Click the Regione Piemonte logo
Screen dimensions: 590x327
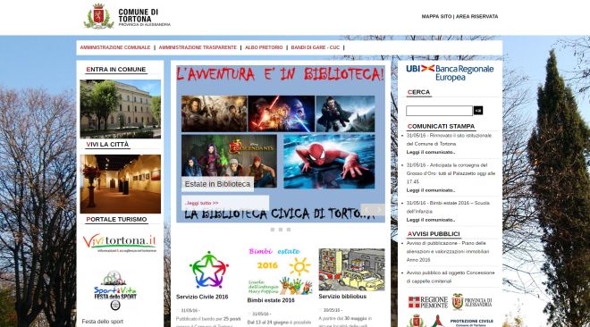point(428,302)
